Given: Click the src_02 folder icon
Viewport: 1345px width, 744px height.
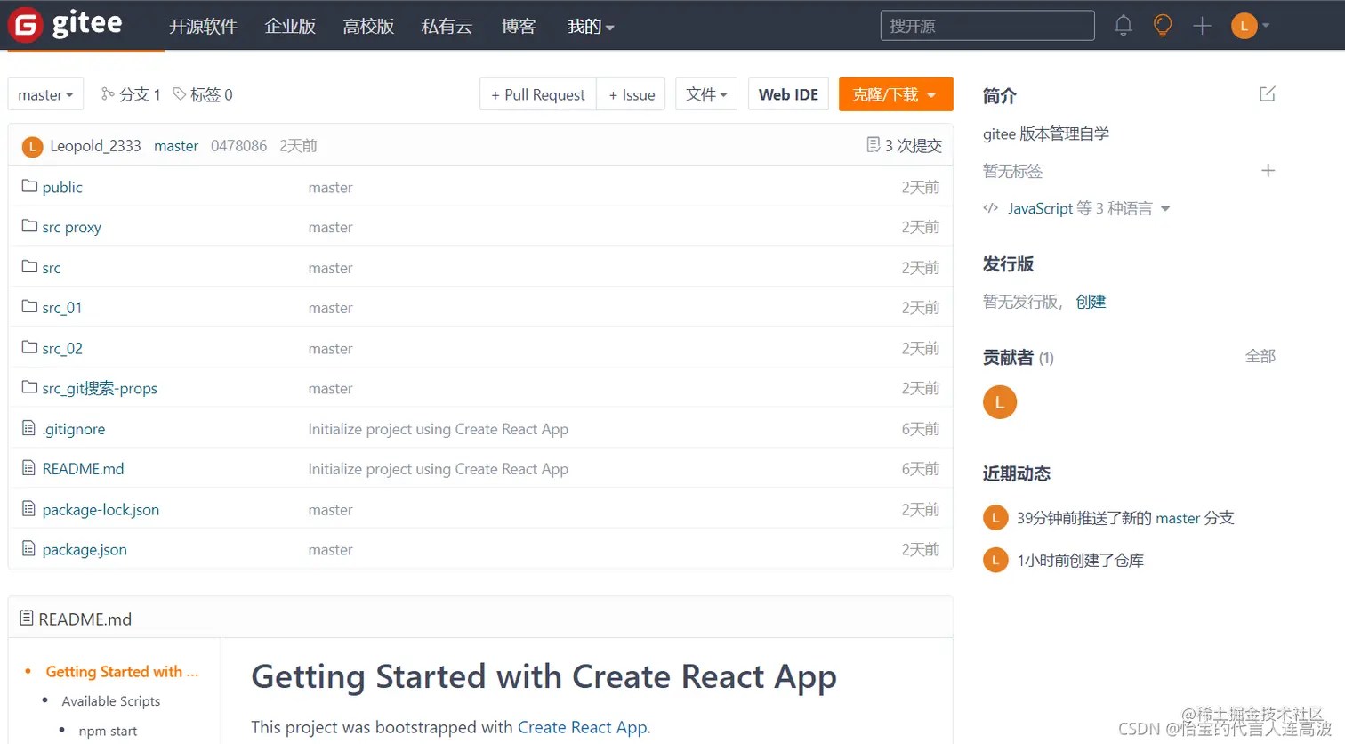Looking at the screenshot, I should click(29, 347).
